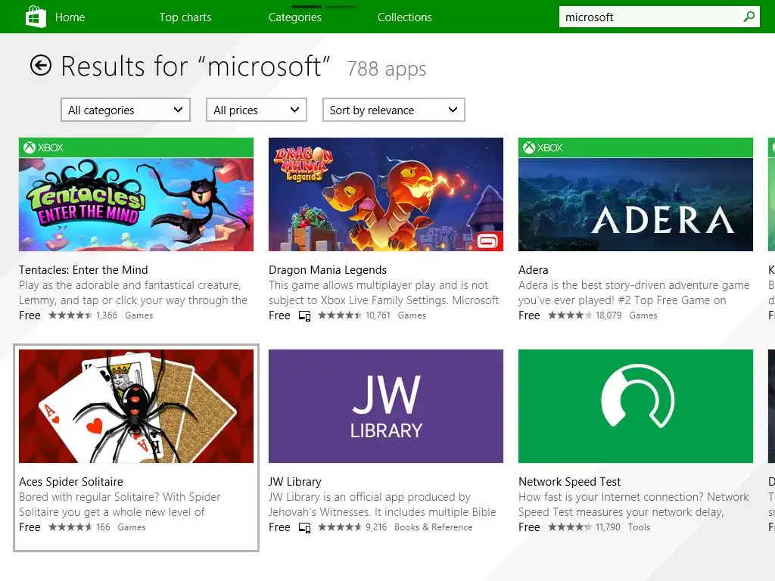The width and height of the screenshot is (775, 581).
Task: Click the 166 rating count for Spider Solitaire
Action: (x=103, y=527)
